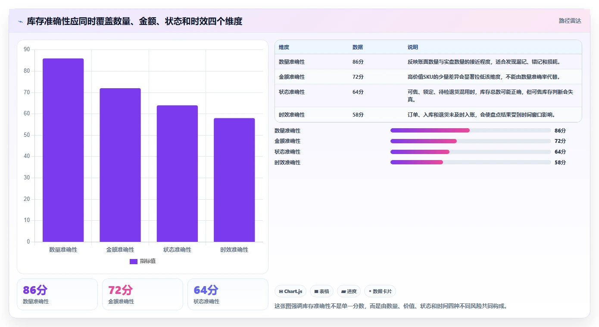Click the 时效准确性 bar in chart
This screenshot has width=599, height=327.
[x=234, y=180]
